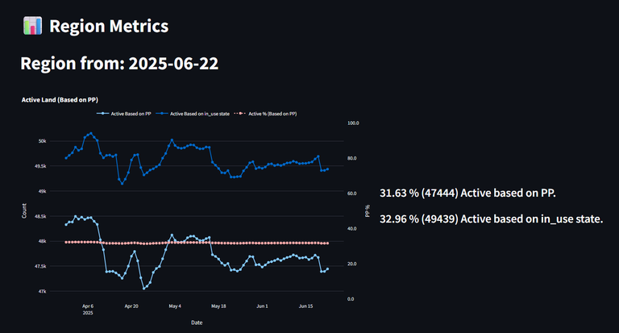Click the highest peak of the dark blue line near Apr 6

tap(91, 134)
